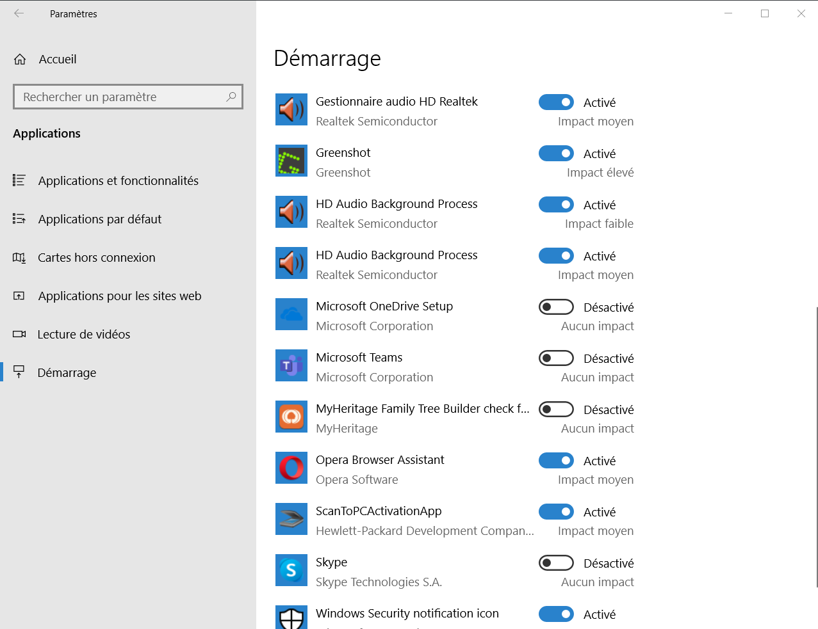Screen dimensions: 818x629
Task: Toggle the Impact moyen HD Audio Background Process switch
Action: tap(556, 256)
